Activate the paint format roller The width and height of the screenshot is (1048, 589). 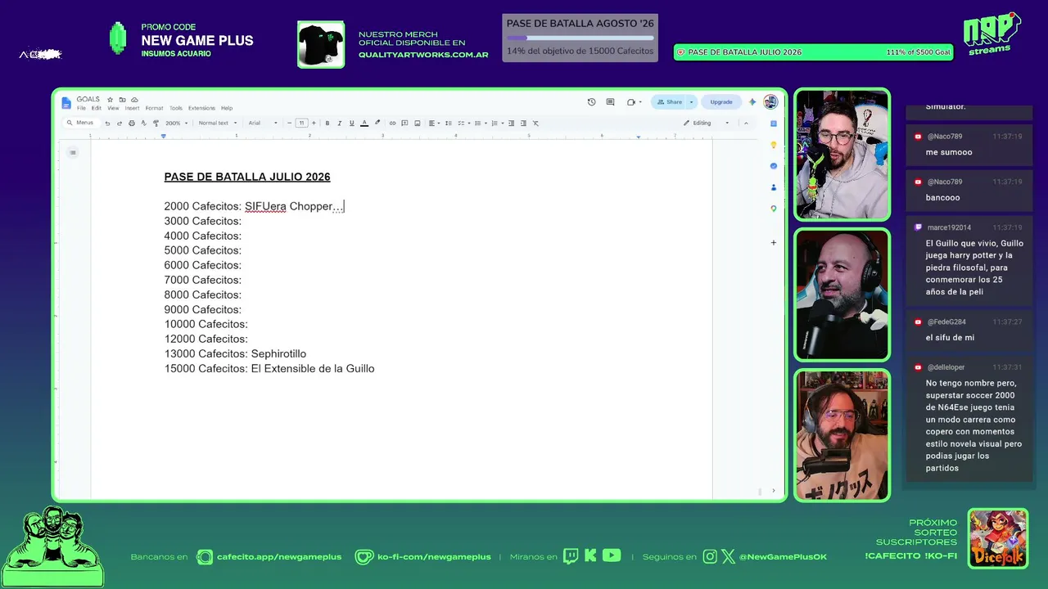(x=156, y=124)
